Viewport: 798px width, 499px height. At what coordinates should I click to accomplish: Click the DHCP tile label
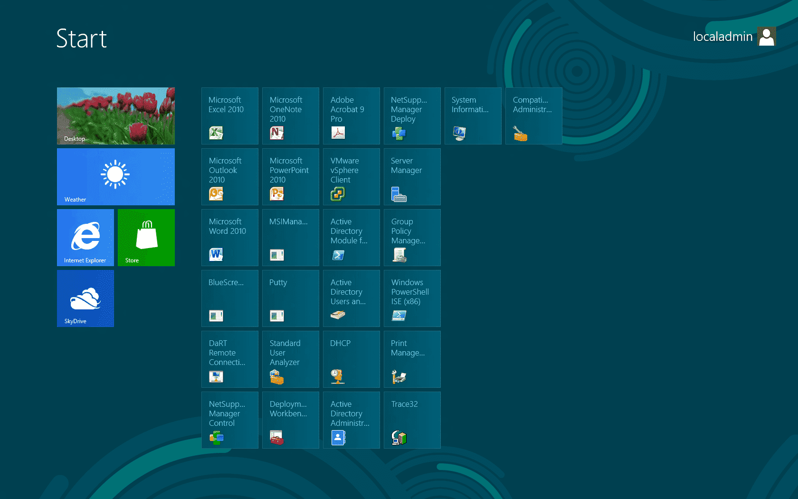pyautogui.click(x=341, y=343)
